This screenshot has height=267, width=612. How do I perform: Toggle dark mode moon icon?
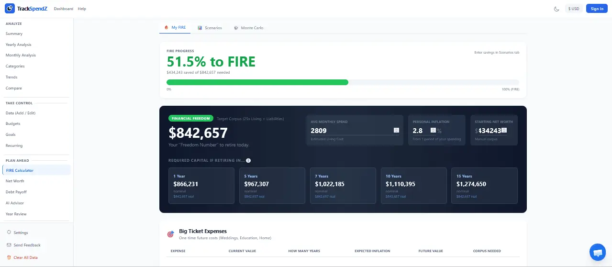tap(556, 9)
